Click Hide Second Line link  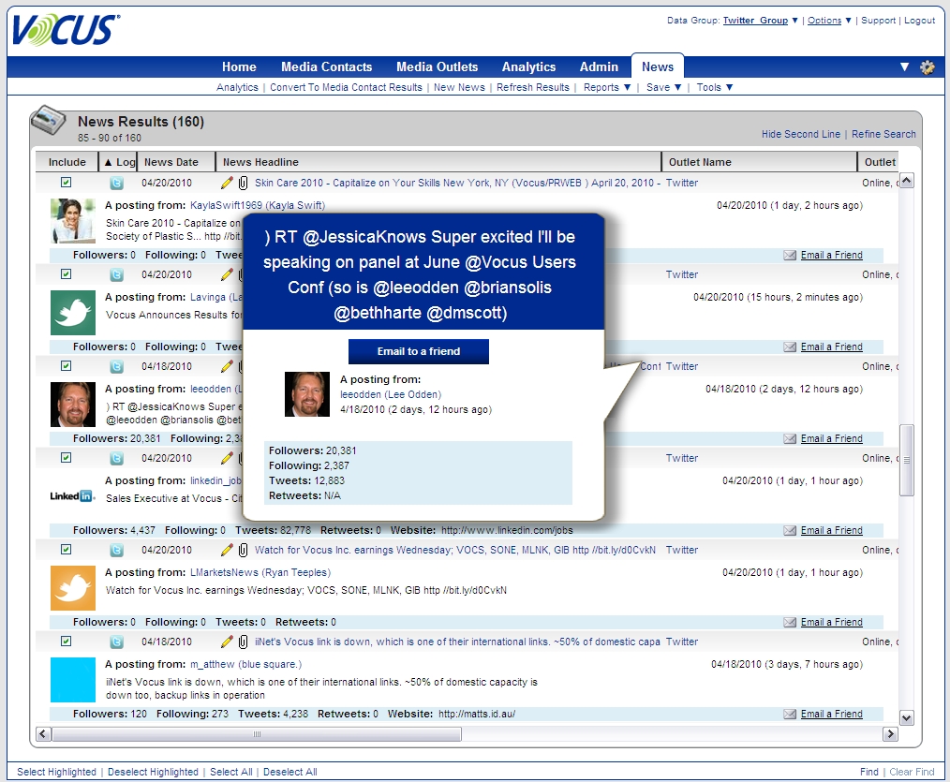[x=800, y=134]
